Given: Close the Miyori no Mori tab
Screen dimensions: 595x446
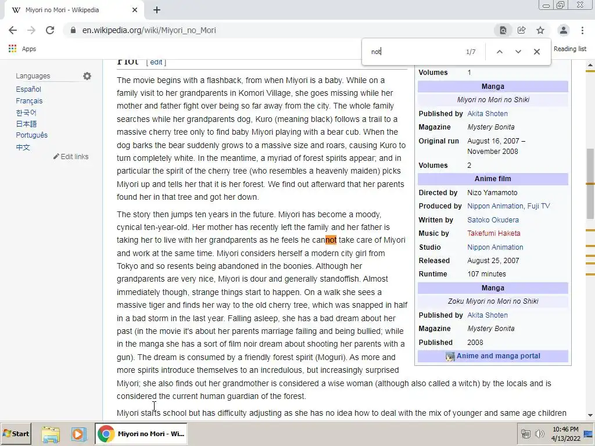Looking at the screenshot, I should 135,10.
